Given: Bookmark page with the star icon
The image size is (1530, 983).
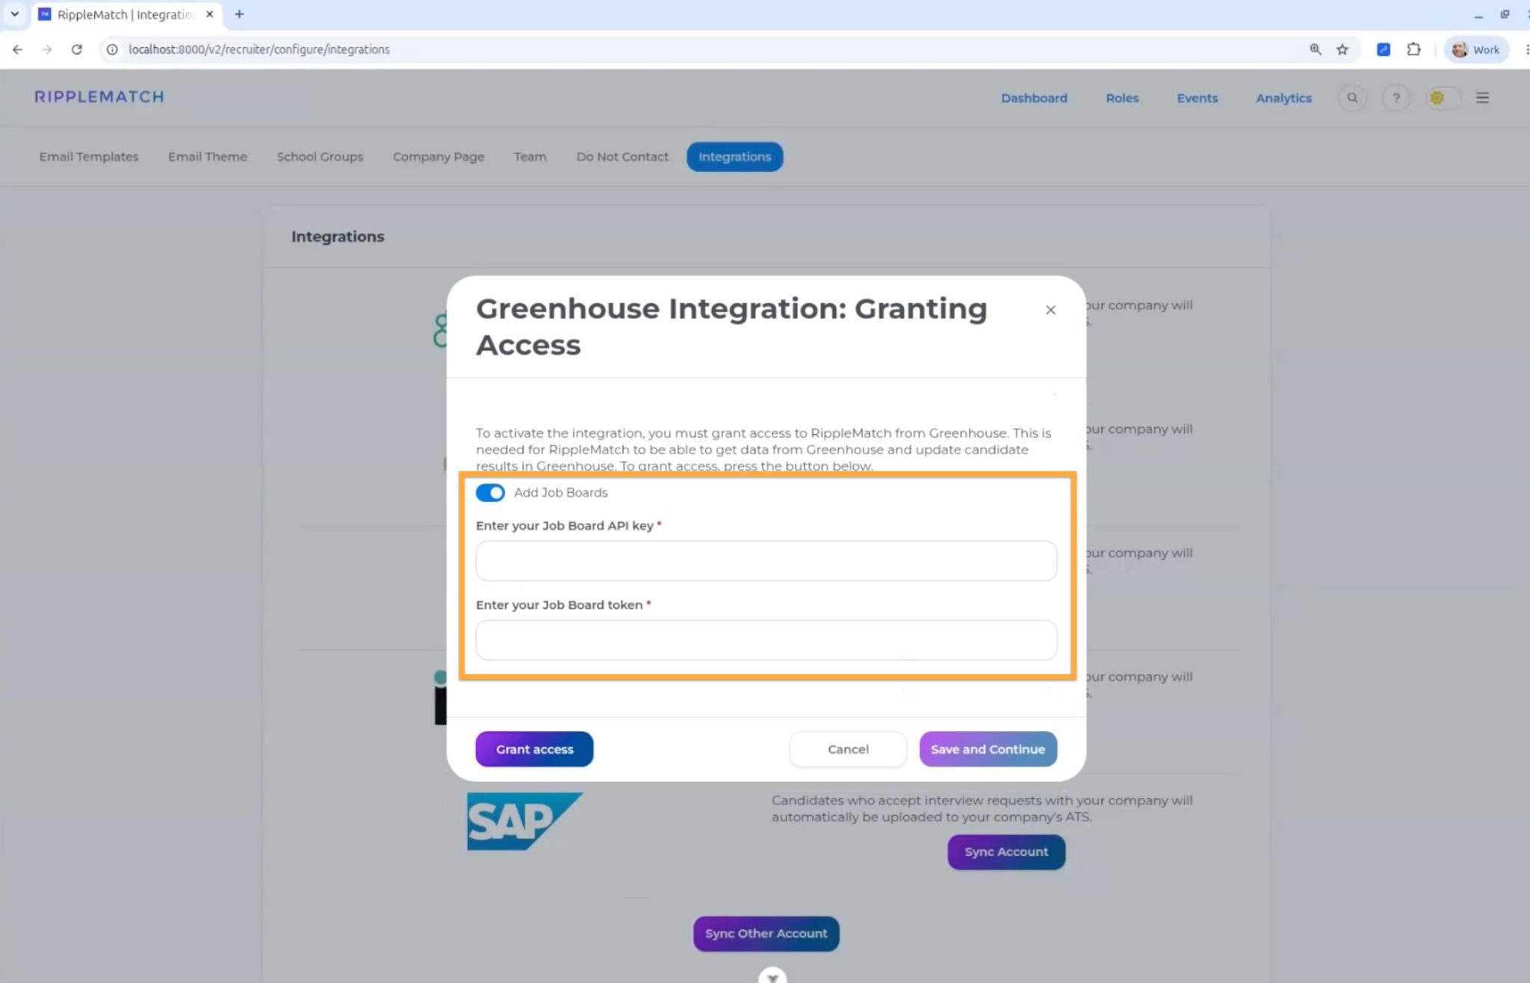Looking at the screenshot, I should tap(1342, 49).
